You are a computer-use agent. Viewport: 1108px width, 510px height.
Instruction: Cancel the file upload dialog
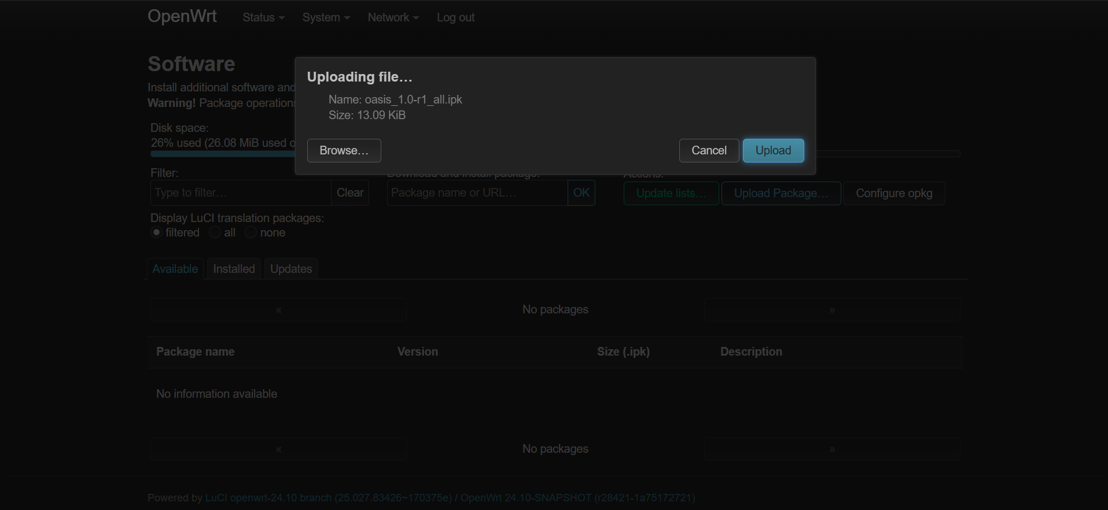click(709, 150)
